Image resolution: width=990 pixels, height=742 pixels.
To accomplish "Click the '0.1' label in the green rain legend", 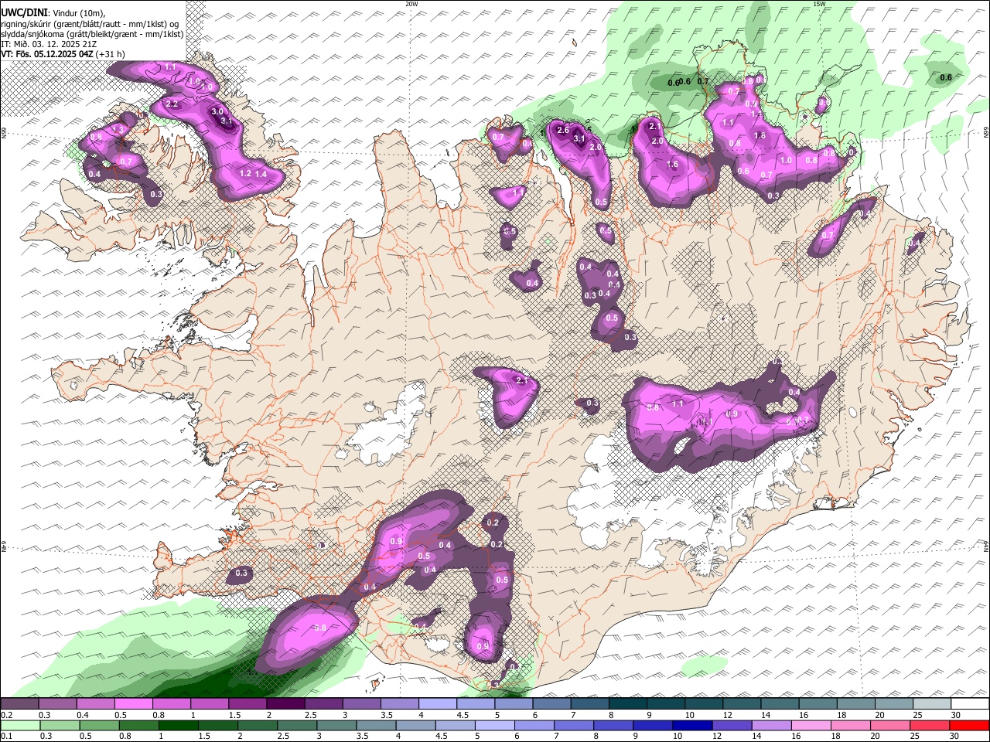I will pyautogui.click(x=5, y=737).
